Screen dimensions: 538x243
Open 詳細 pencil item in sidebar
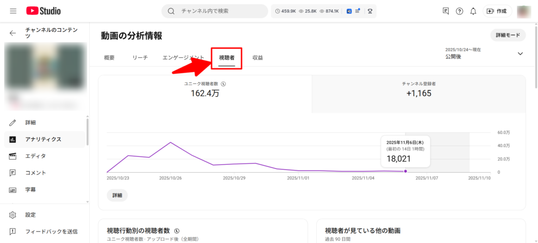coord(30,122)
